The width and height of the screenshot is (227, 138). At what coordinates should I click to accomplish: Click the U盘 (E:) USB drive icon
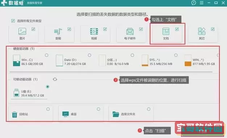(16, 93)
